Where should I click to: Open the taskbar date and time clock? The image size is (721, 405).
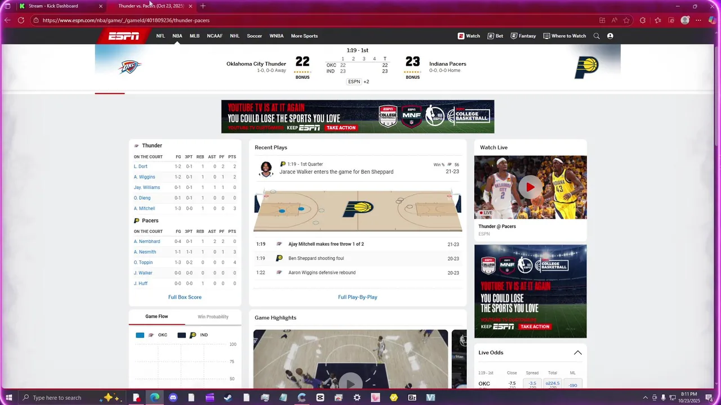tap(689, 397)
